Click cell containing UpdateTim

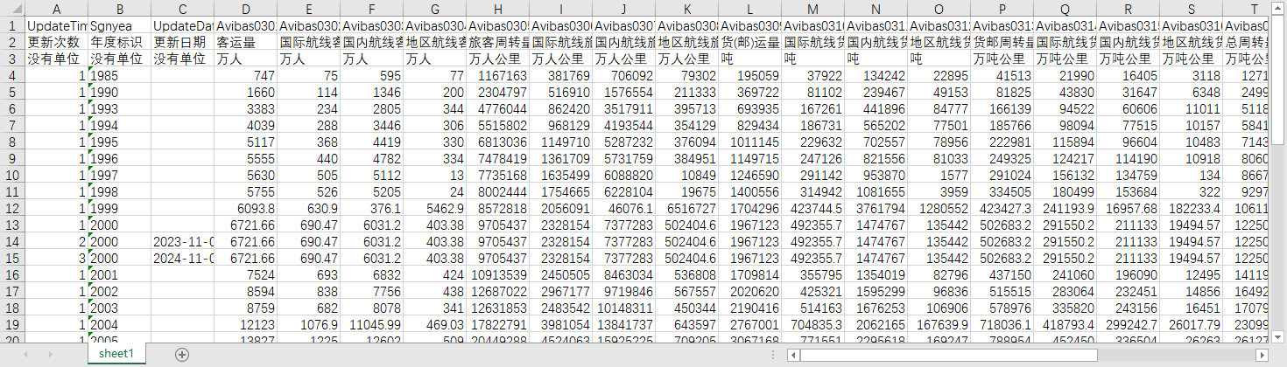tap(57, 25)
